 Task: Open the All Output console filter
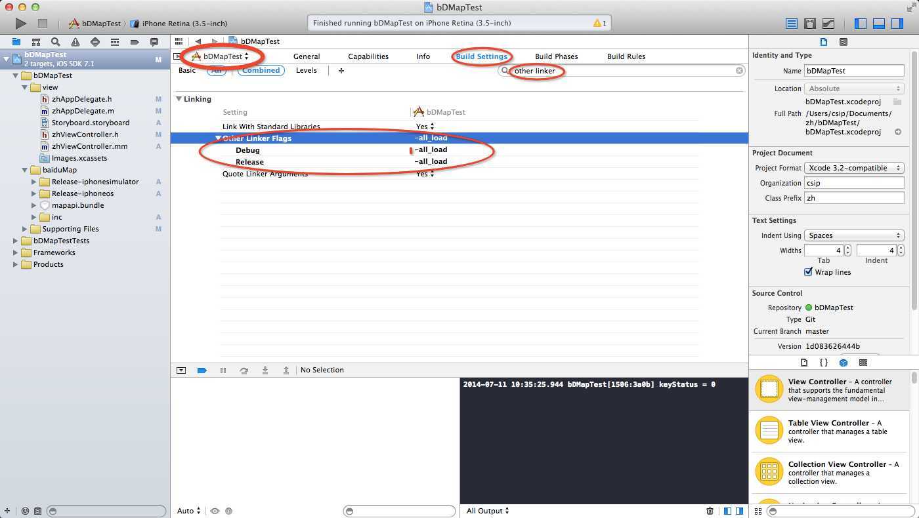click(x=488, y=511)
